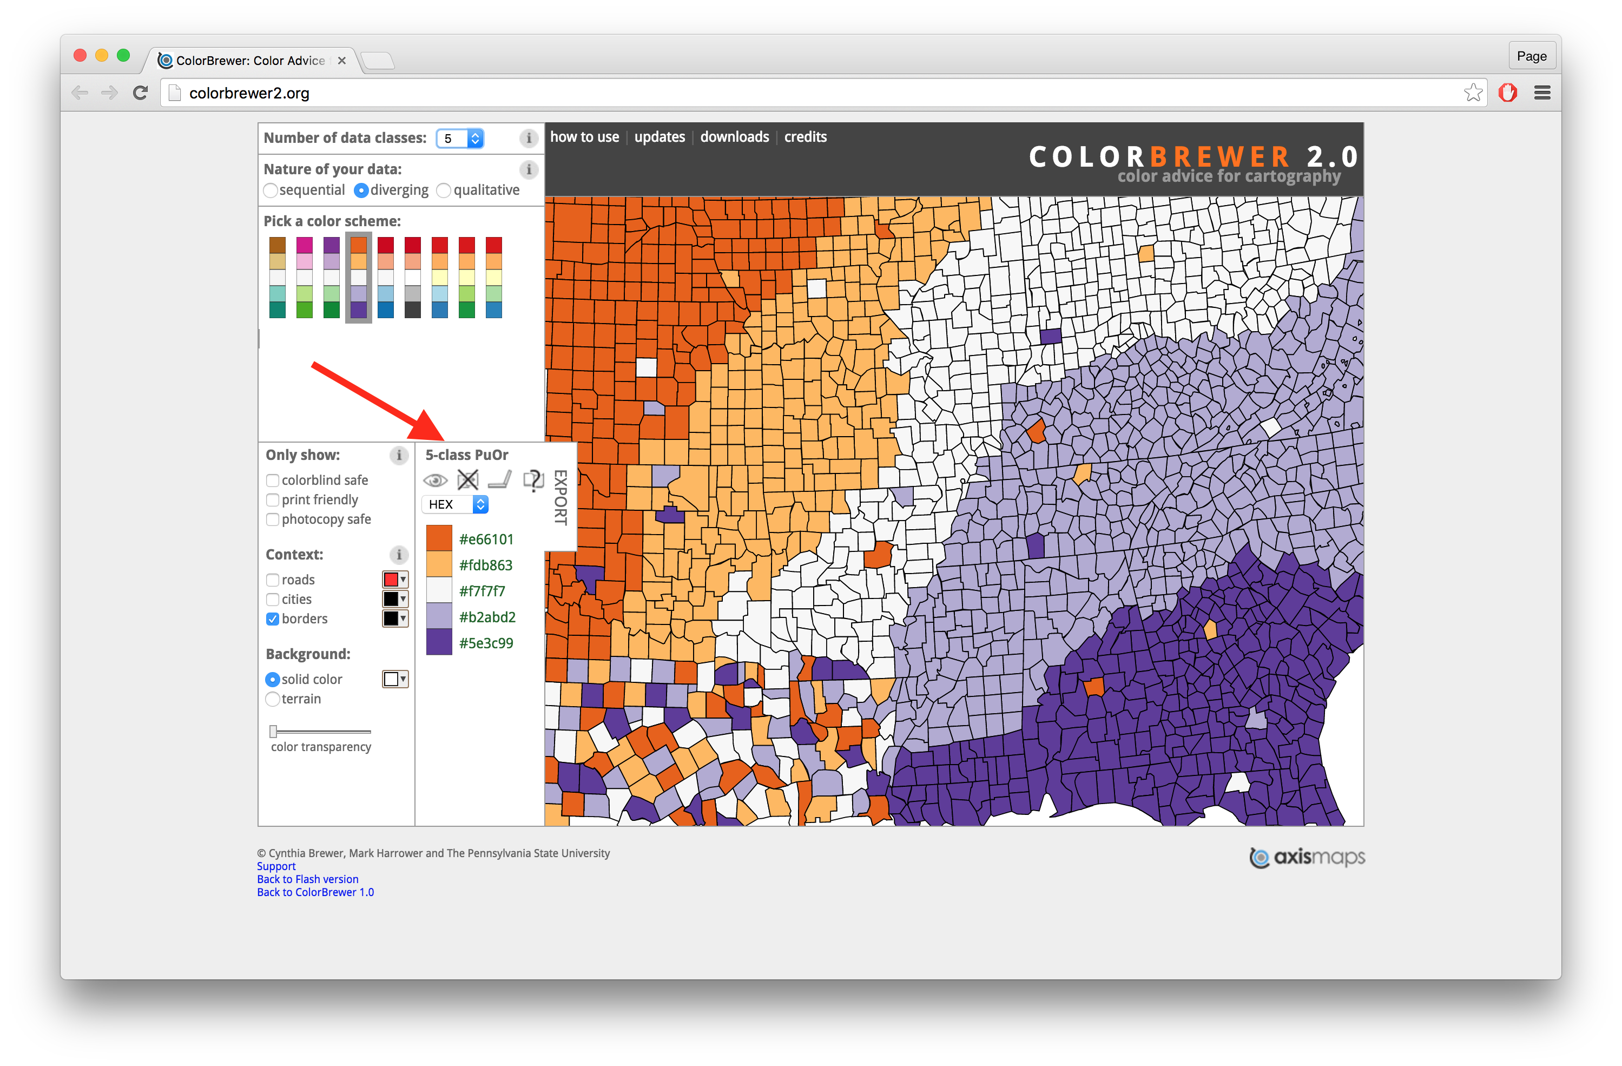Screen dimensions: 1622x1066
Task: Click the laptop LCD friendly icon
Action: point(499,481)
